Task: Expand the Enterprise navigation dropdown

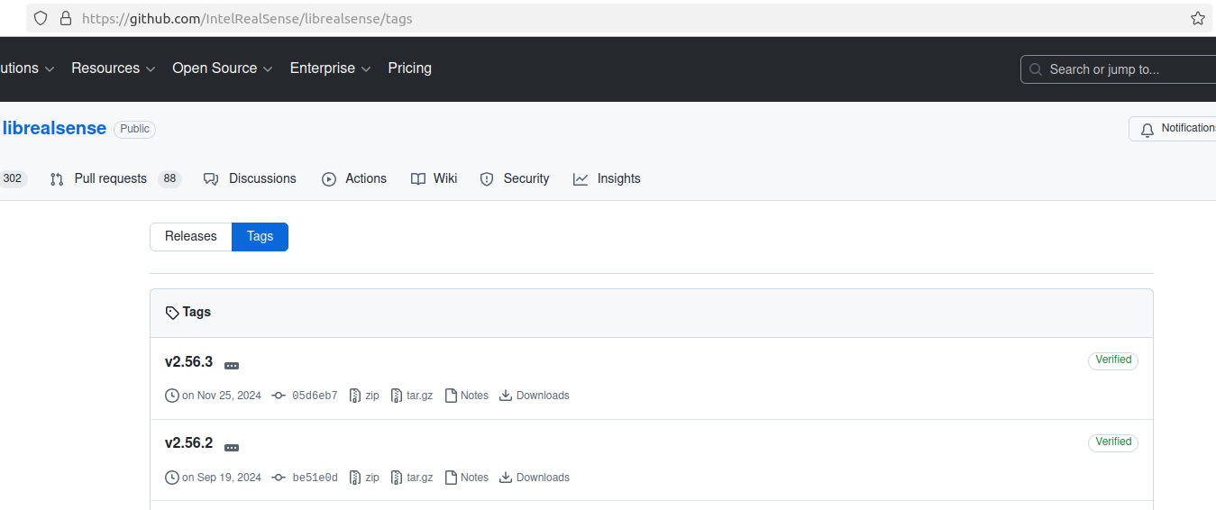Action: (x=330, y=68)
